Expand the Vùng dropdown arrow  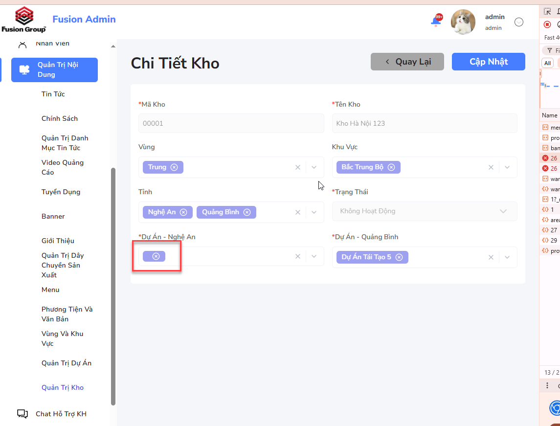[314, 167]
